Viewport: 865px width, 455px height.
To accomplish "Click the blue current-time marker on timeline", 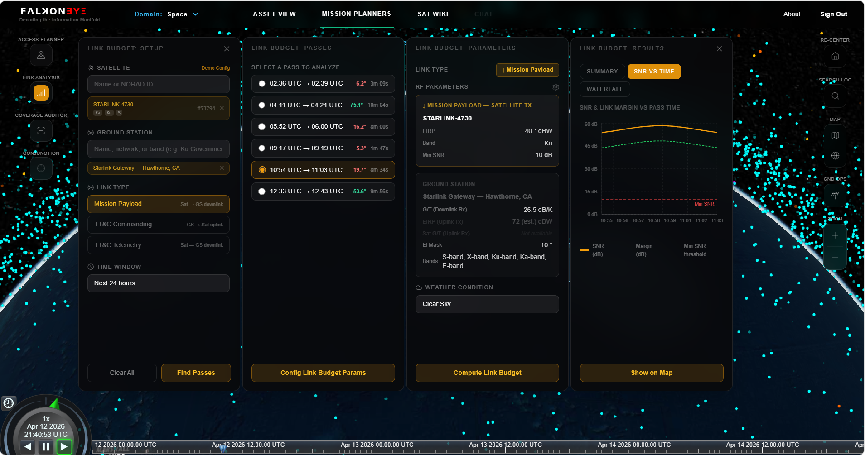I will pyautogui.click(x=223, y=448).
